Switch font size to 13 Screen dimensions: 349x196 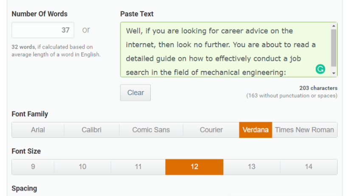tap(251, 167)
